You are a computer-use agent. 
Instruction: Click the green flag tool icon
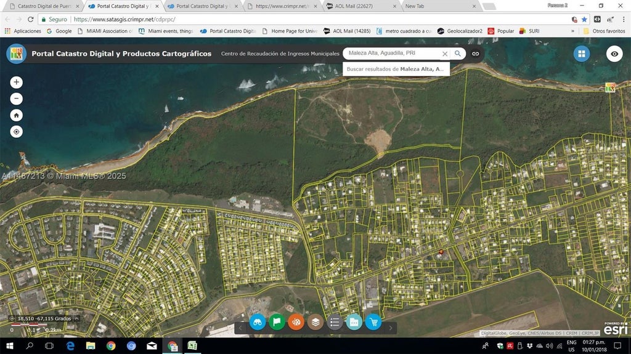277,321
